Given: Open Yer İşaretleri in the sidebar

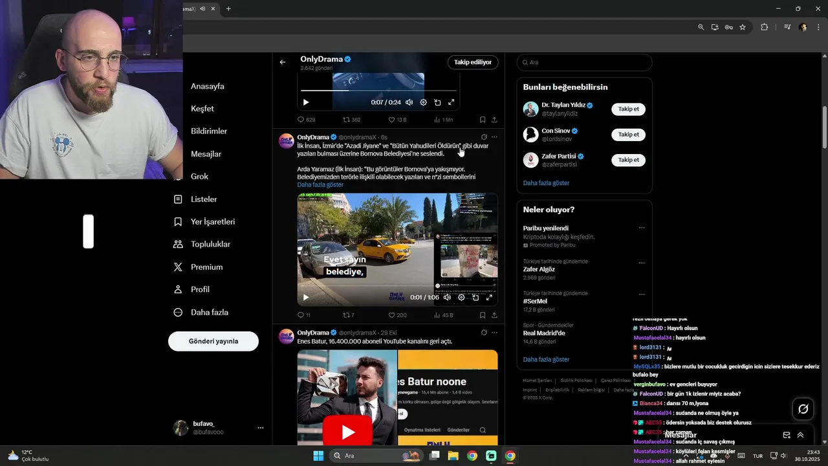Looking at the screenshot, I should pos(204,222).
